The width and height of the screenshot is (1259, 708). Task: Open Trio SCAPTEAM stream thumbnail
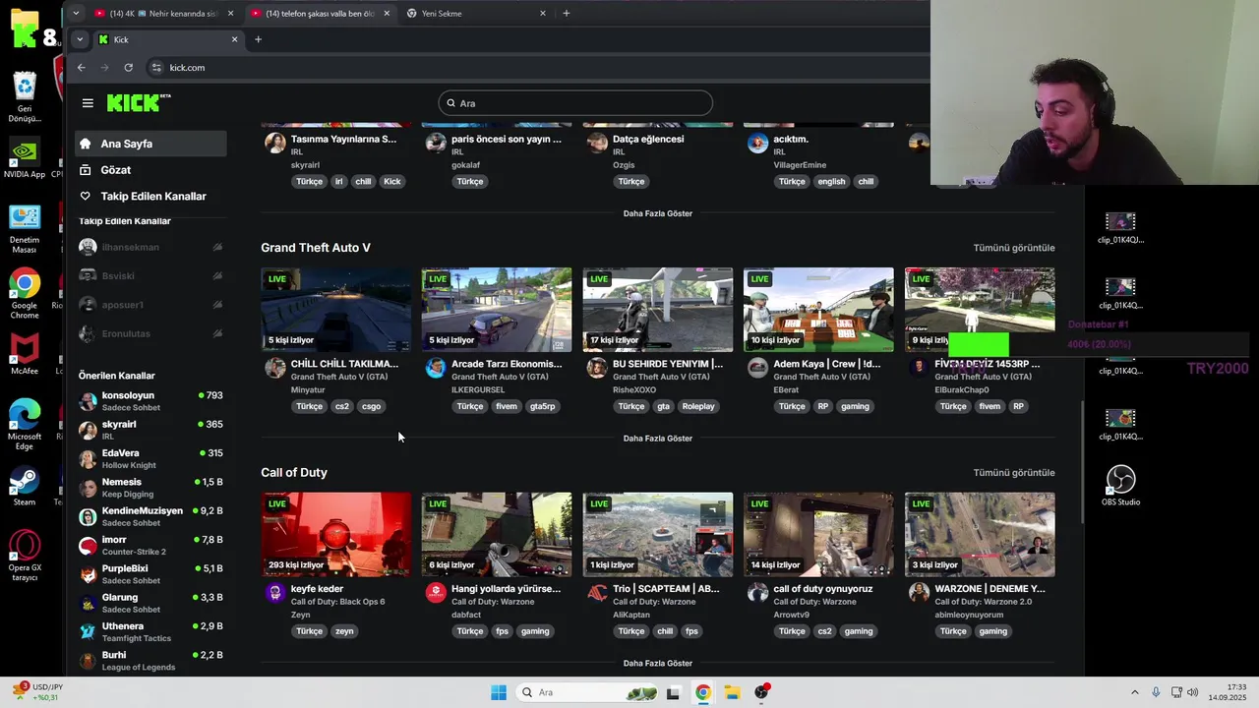click(x=657, y=535)
